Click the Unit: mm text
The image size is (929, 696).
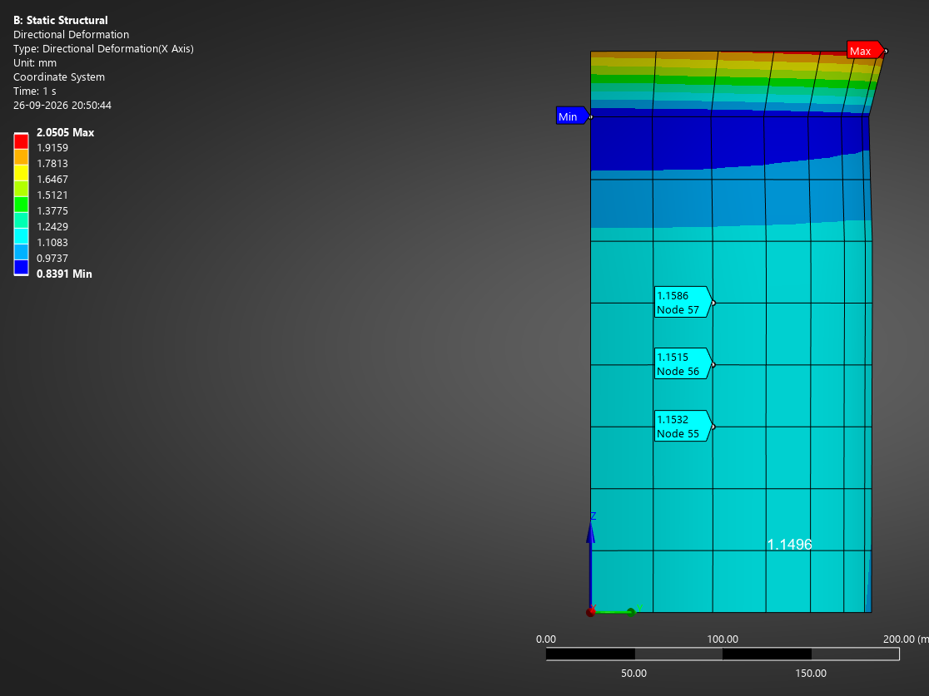point(35,62)
